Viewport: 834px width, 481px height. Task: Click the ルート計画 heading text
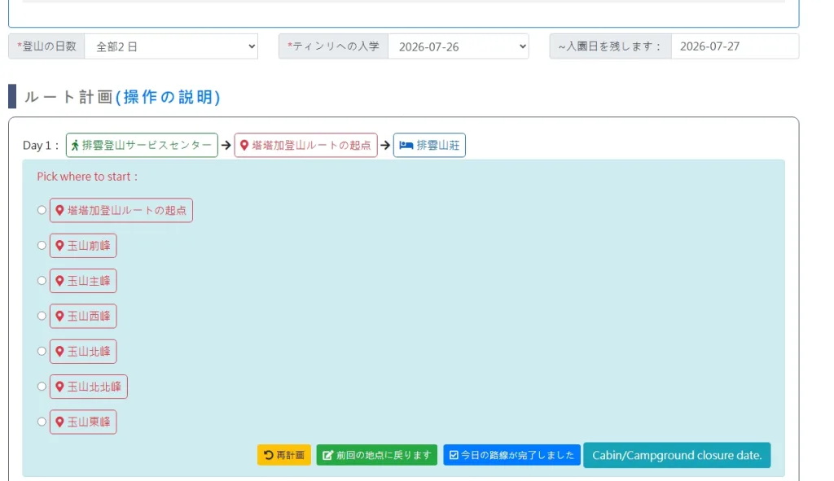68,97
